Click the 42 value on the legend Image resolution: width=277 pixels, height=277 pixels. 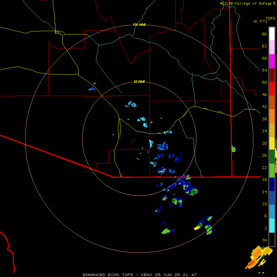(264, 107)
